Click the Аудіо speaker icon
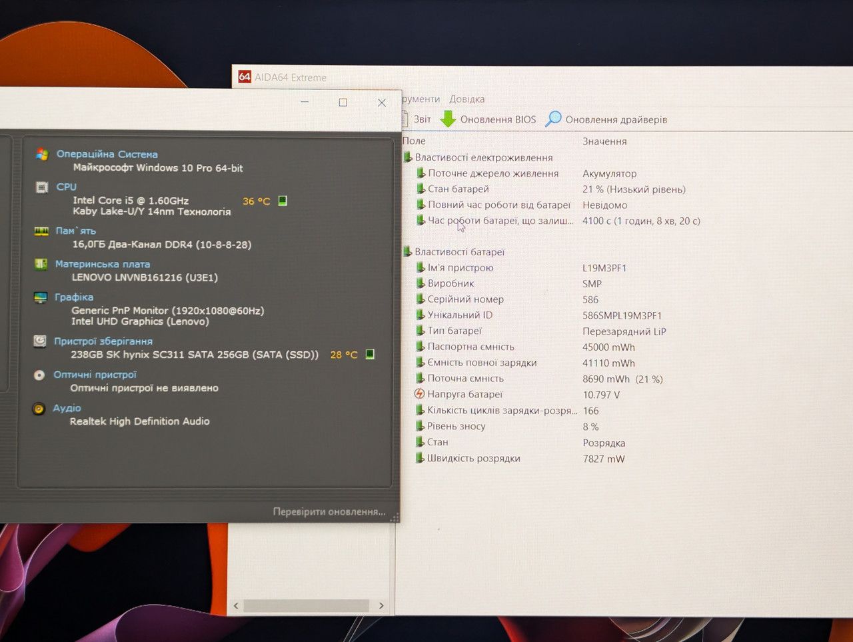 39,409
